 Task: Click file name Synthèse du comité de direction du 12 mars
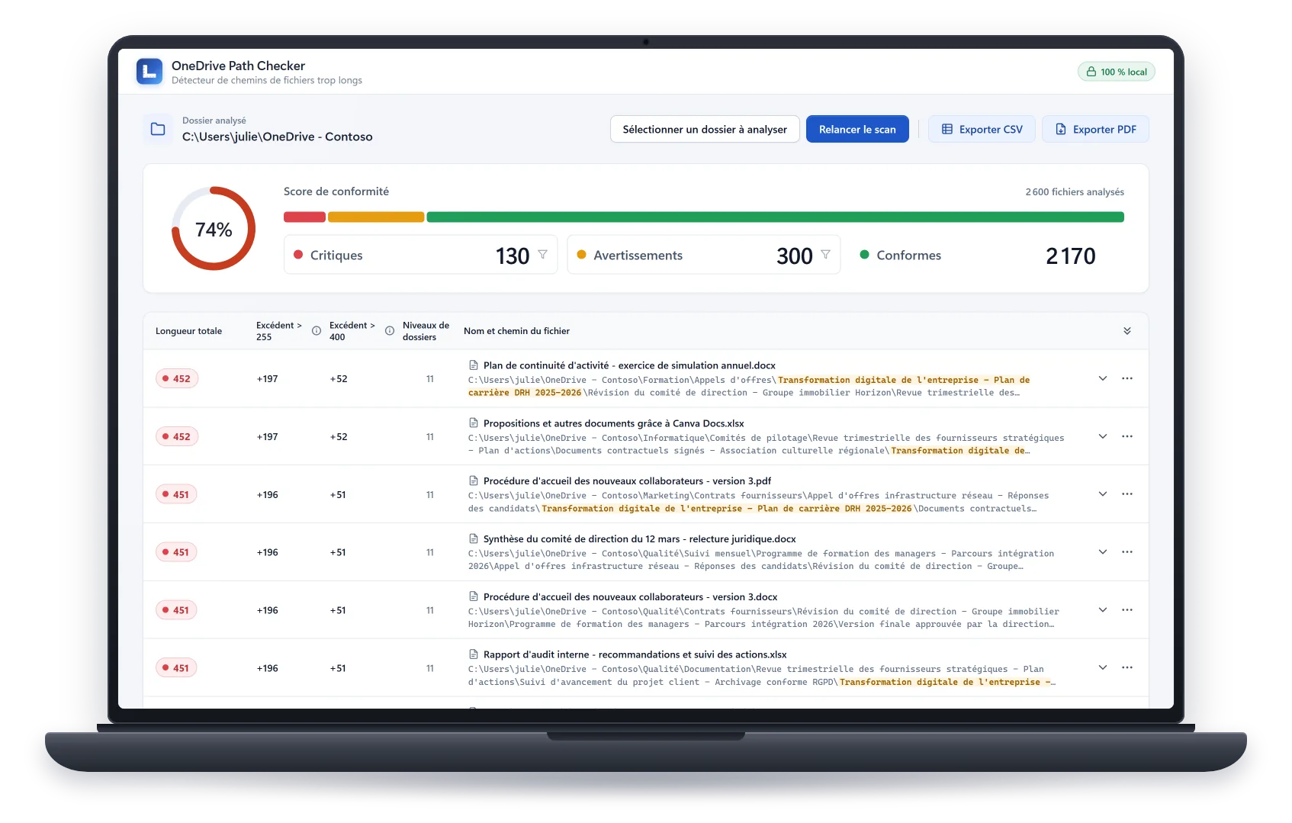coord(639,538)
